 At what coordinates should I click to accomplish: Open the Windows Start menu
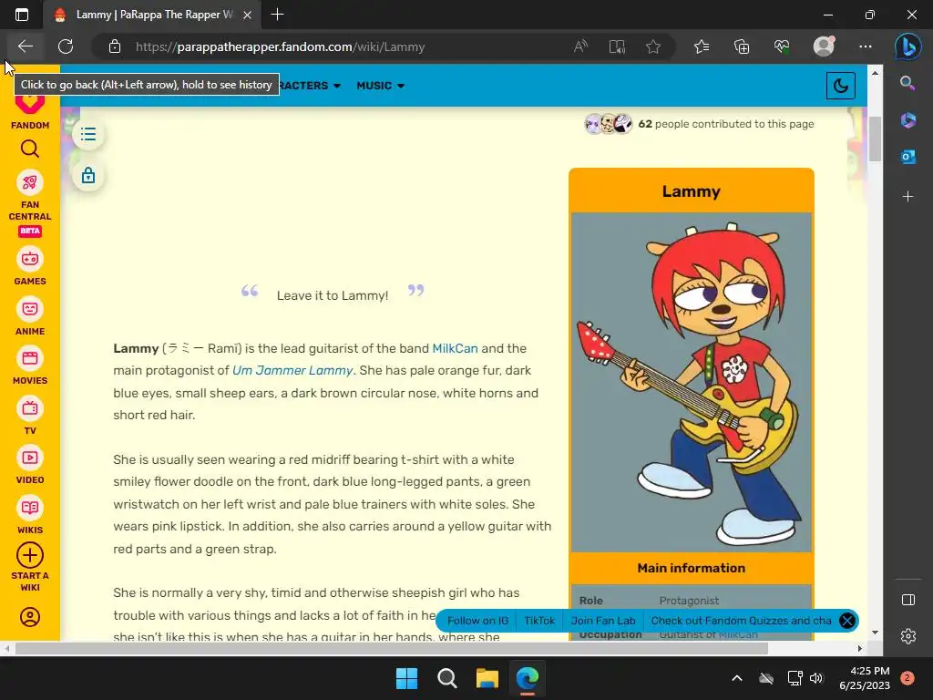(407, 678)
